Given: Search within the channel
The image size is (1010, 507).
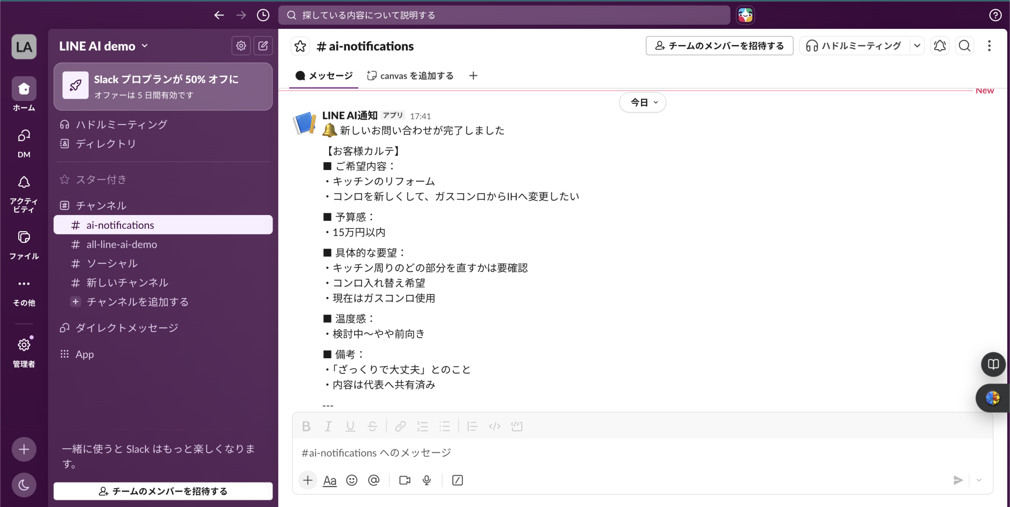Looking at the screenshot, I should [965, 46].
